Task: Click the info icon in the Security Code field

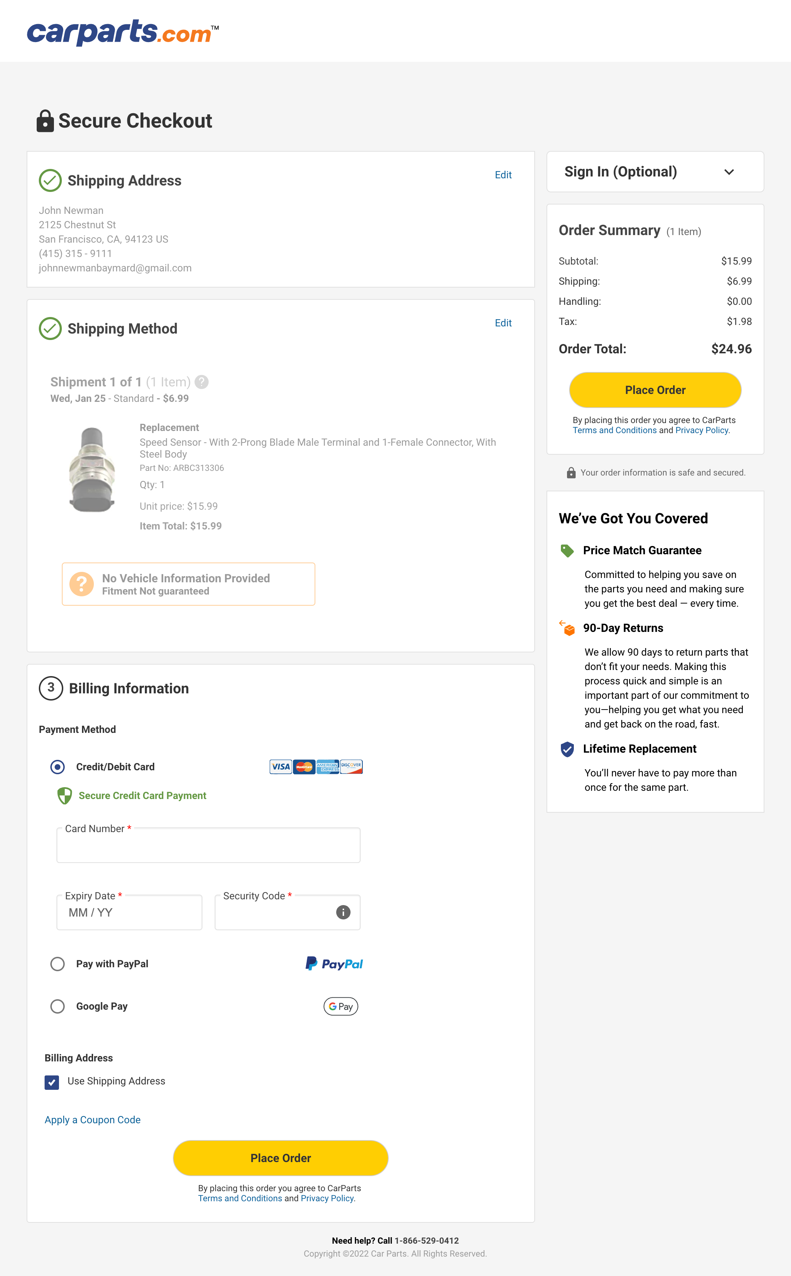Action: [x=343, y=912]
